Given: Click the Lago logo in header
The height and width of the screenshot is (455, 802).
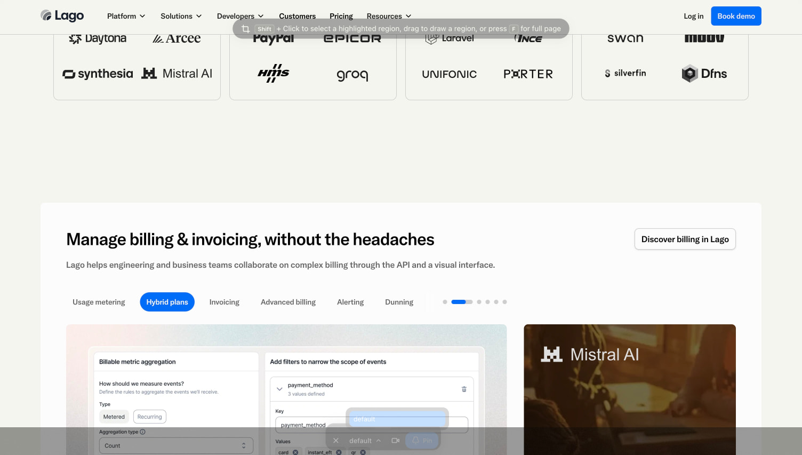Looking at the screenshot, I should click(x=62, y=15).
